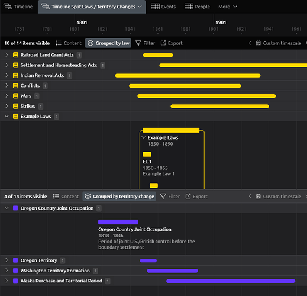
Task: Click the People table grid icon
Action: [189, 7]
